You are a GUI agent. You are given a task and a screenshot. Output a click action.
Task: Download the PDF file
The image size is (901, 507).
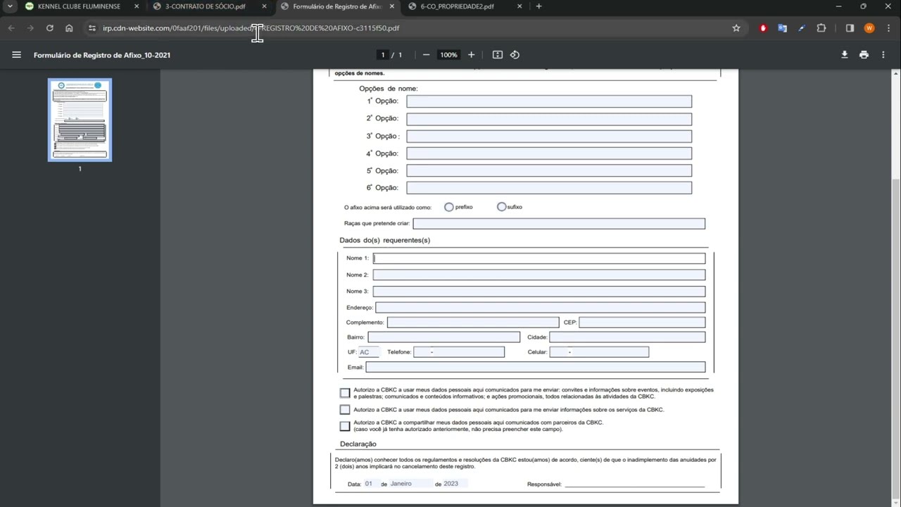tap(845, 55)
